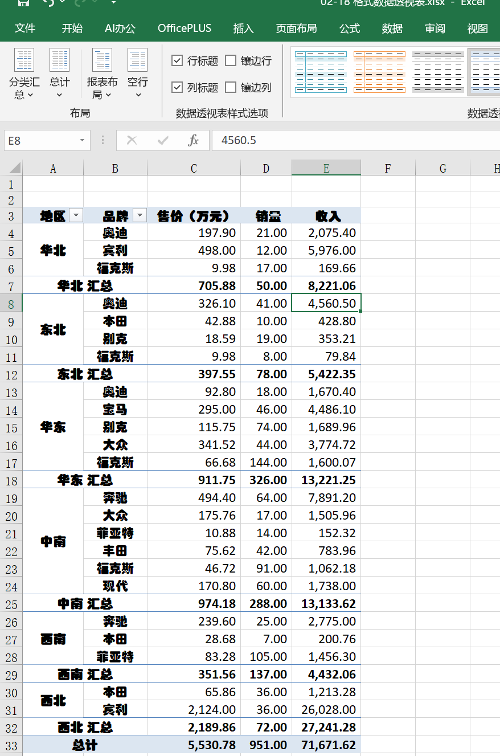Select the 华东 汇总 subtotal label
This screenshot has height=756, width=500.
click(85, 480)
